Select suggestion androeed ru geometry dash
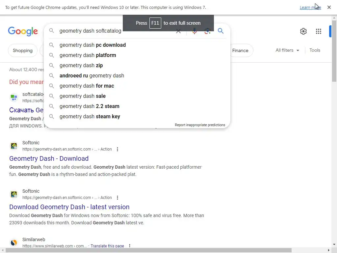The image size is (337, 253). coord(137,76)
